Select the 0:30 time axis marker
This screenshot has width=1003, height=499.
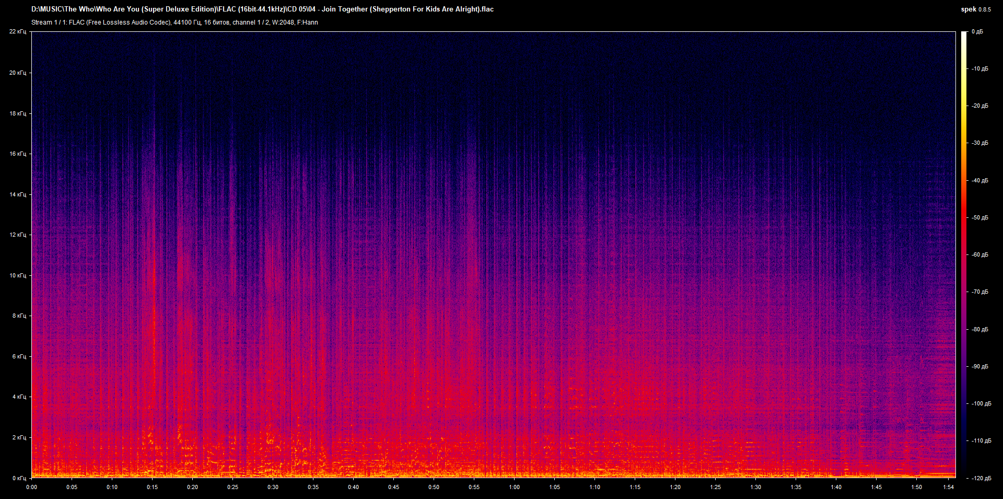[x=273, y=487]
